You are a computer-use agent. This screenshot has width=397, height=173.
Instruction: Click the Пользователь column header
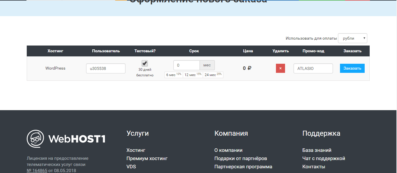pos(106,51)
